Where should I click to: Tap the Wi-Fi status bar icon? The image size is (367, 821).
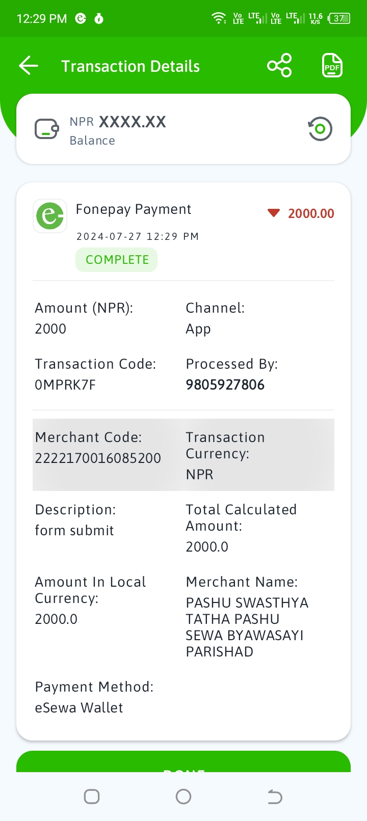(x=219, y=18)
